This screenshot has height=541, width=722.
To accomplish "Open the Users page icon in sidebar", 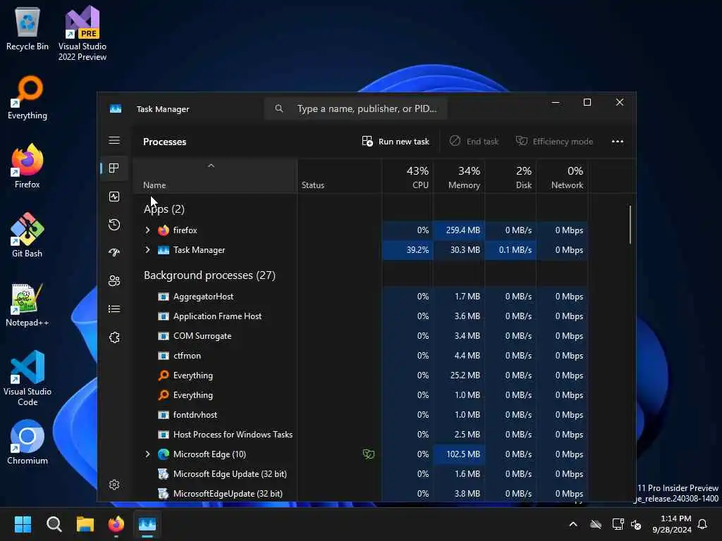I will (114, 280).
